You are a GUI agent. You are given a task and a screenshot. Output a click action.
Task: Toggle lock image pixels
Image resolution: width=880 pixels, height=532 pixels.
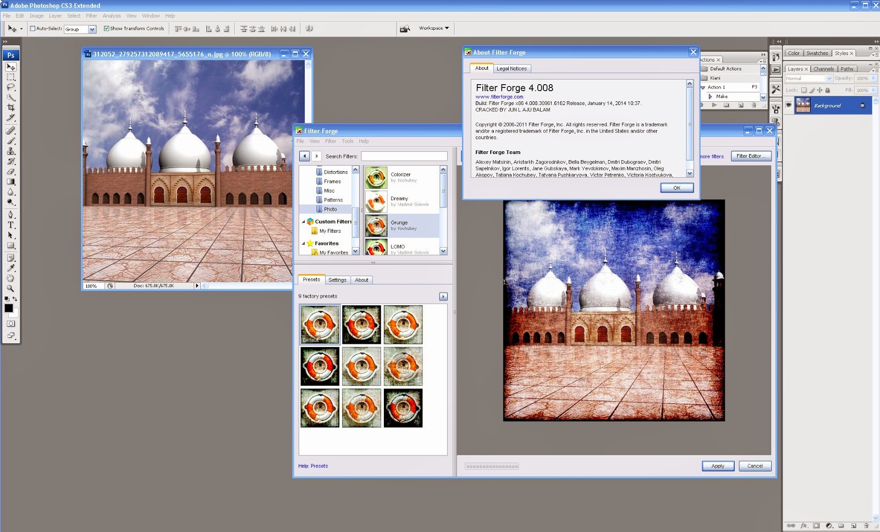point(812,90)
